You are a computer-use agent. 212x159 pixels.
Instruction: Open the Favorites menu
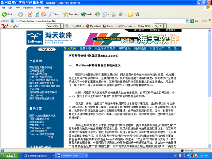coord(28,8)
